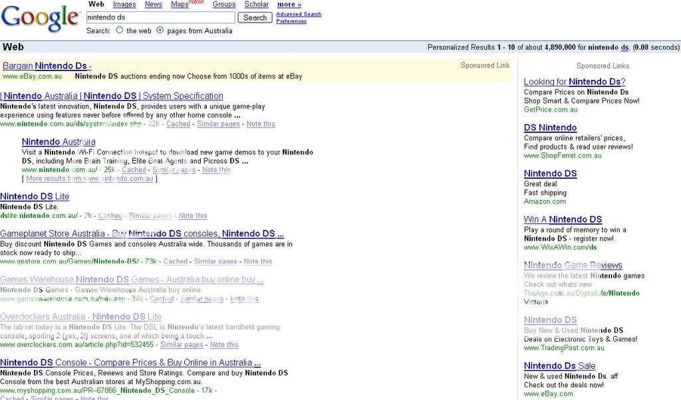Screen dimensions: 681x400
Task: Open 'Win A Nintendo DS' sponsored ad
Action: [x=563, y=219]
